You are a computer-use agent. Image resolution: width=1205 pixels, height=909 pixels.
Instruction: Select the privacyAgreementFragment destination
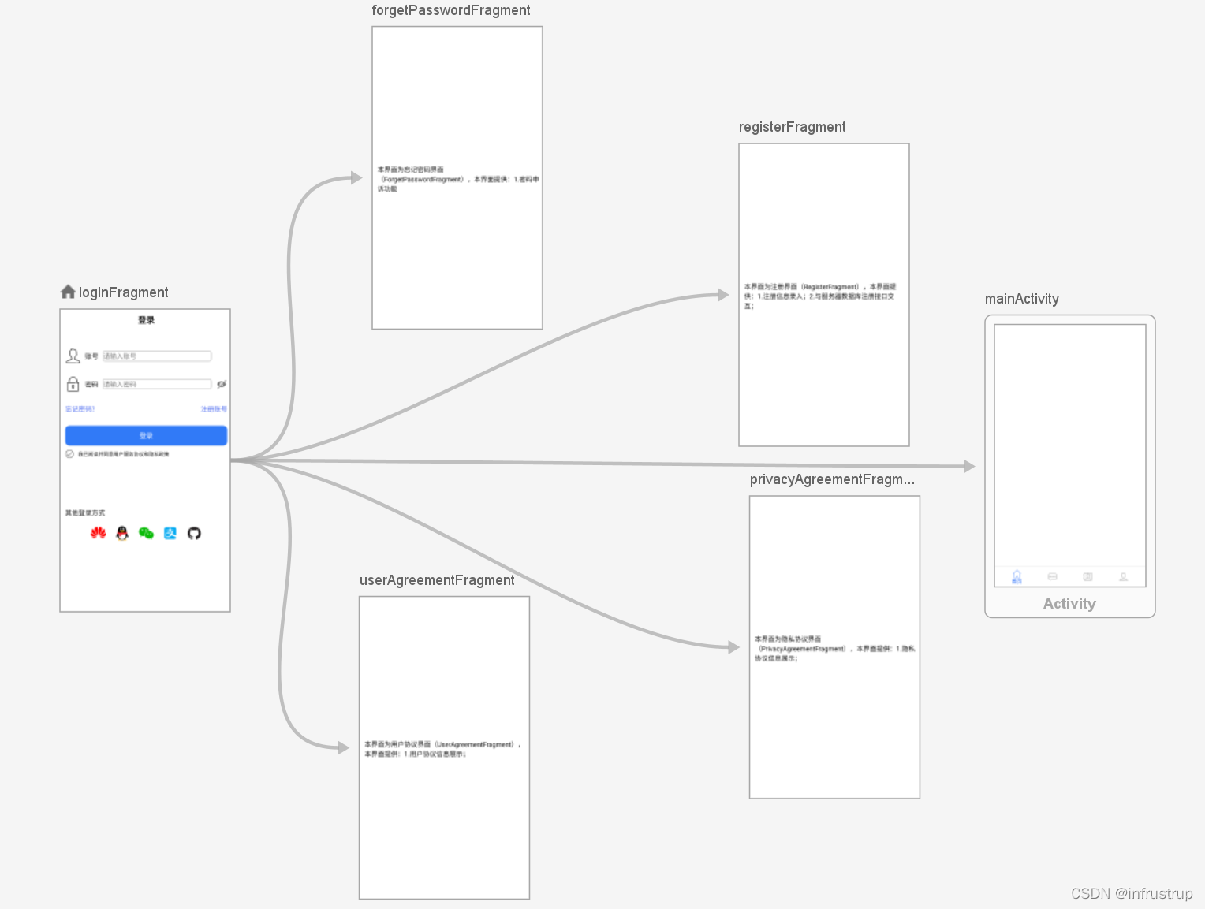pyautogui.click(x=834, y=647)
